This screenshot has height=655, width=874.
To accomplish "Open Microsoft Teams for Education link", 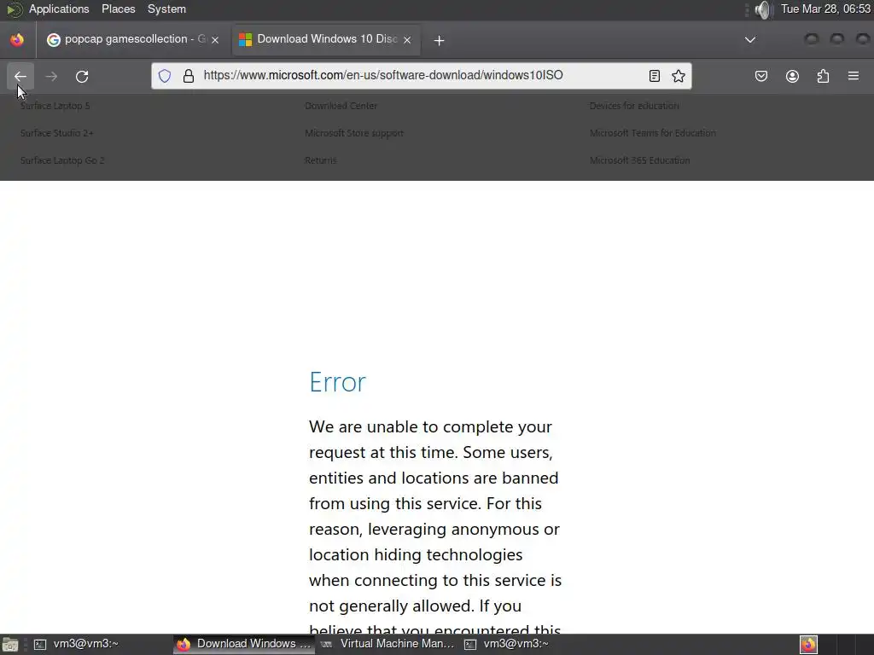I will click(653, 133).
